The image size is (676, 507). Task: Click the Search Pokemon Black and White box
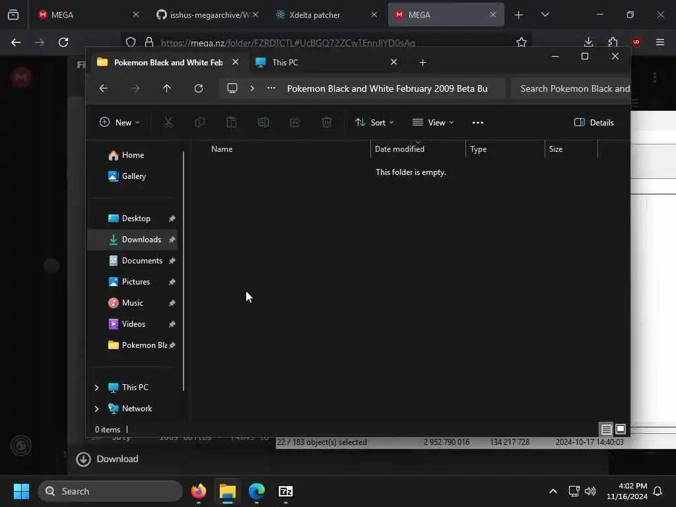tap(571, 88)
